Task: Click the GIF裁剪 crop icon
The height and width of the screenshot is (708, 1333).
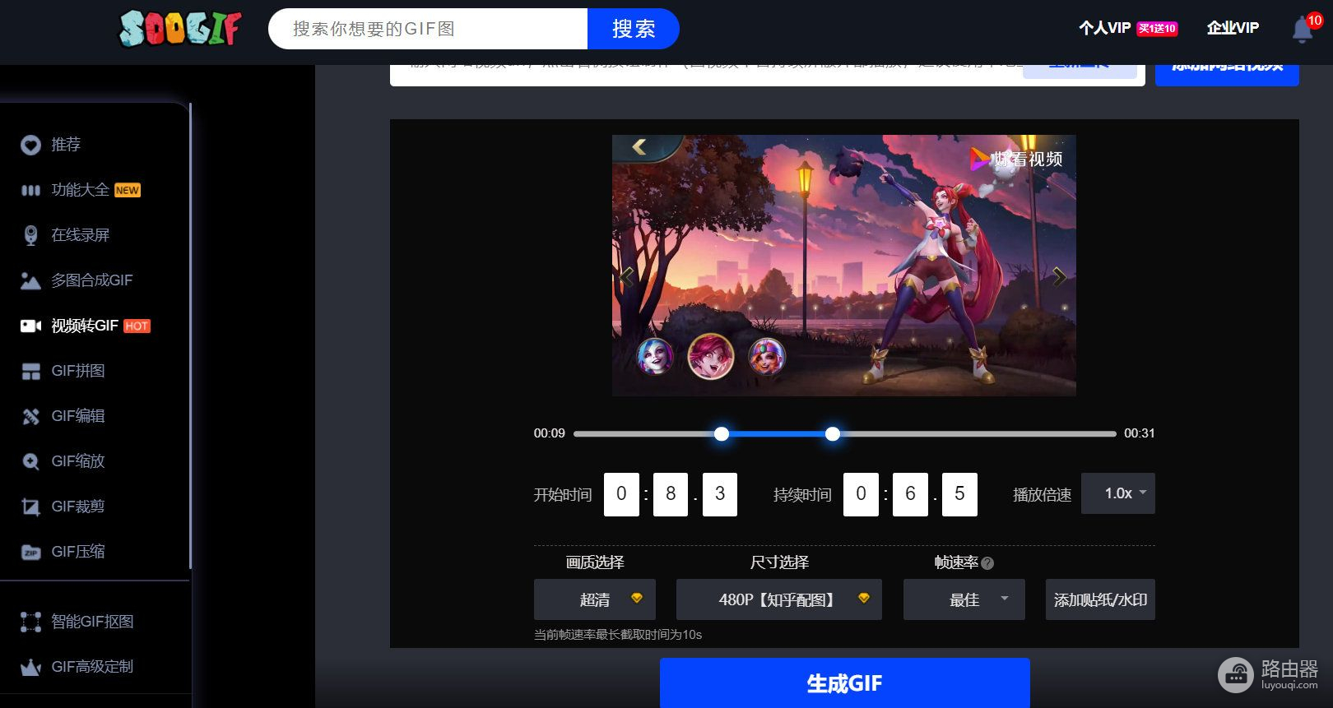Action: coord(30,507)
